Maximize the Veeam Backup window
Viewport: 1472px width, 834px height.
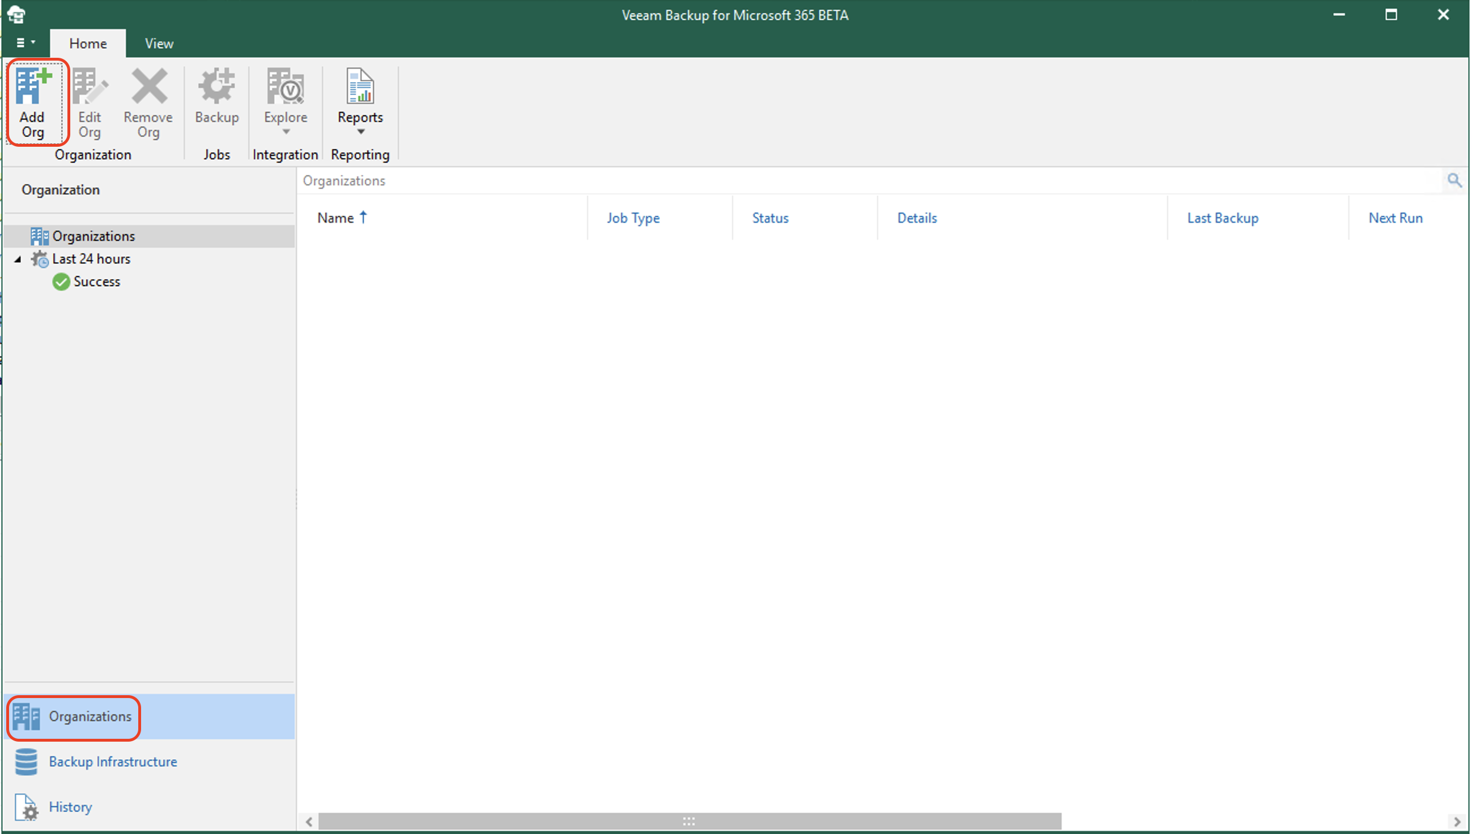pos(1391,15)
